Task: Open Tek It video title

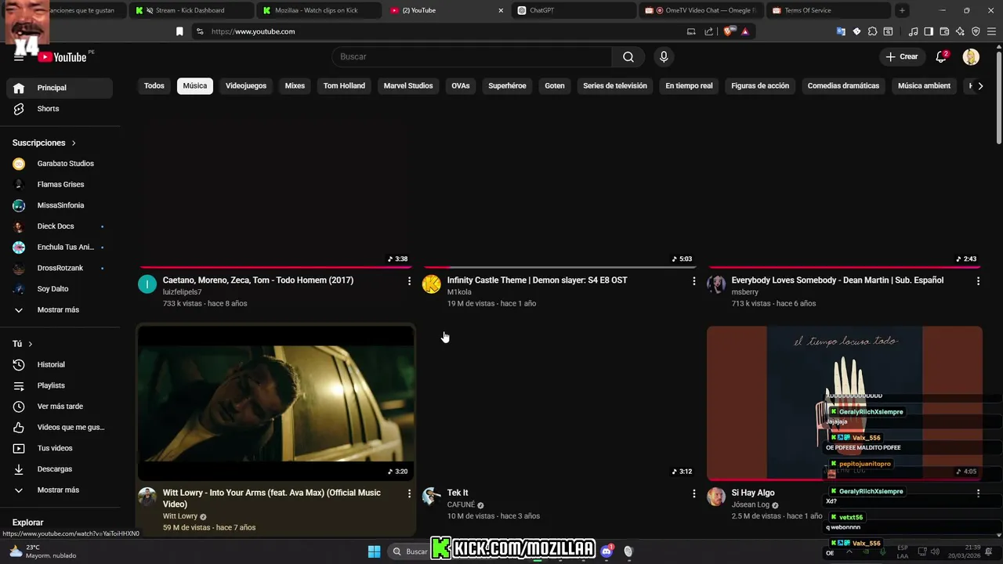Action: point(458,493)
